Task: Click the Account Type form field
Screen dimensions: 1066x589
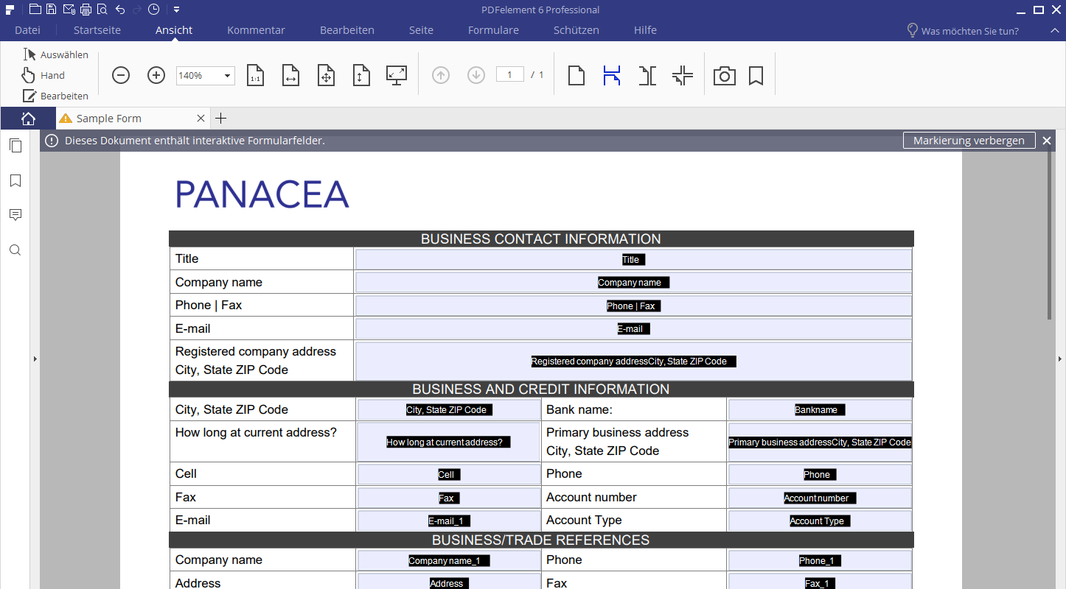Action: 820,521
